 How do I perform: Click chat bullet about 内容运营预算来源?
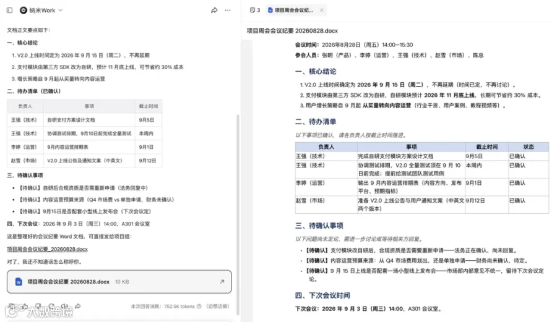pyautogui.click(x=97, y=200)
